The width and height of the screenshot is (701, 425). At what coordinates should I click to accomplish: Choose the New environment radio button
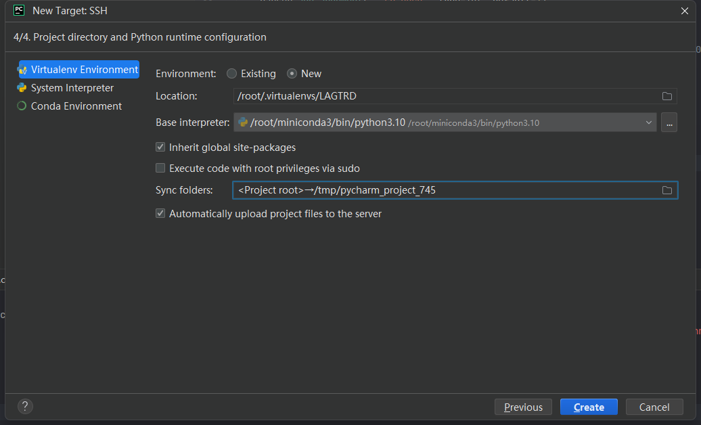point(292,73)
